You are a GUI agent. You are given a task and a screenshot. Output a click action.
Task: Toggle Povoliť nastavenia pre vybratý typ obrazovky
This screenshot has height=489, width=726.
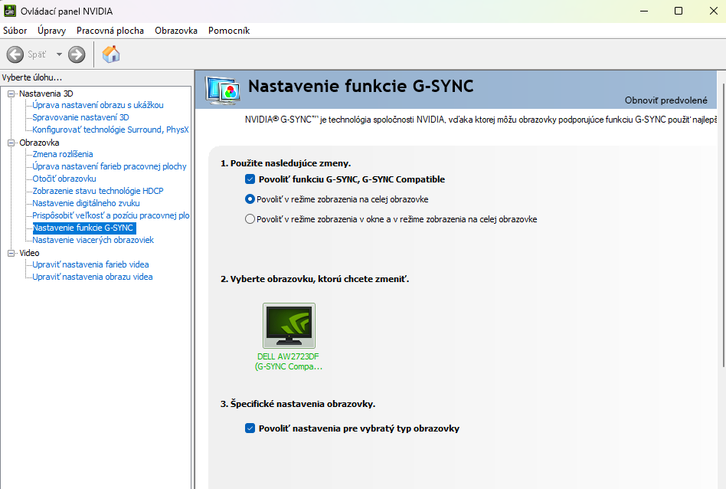(x=250, y=428)
